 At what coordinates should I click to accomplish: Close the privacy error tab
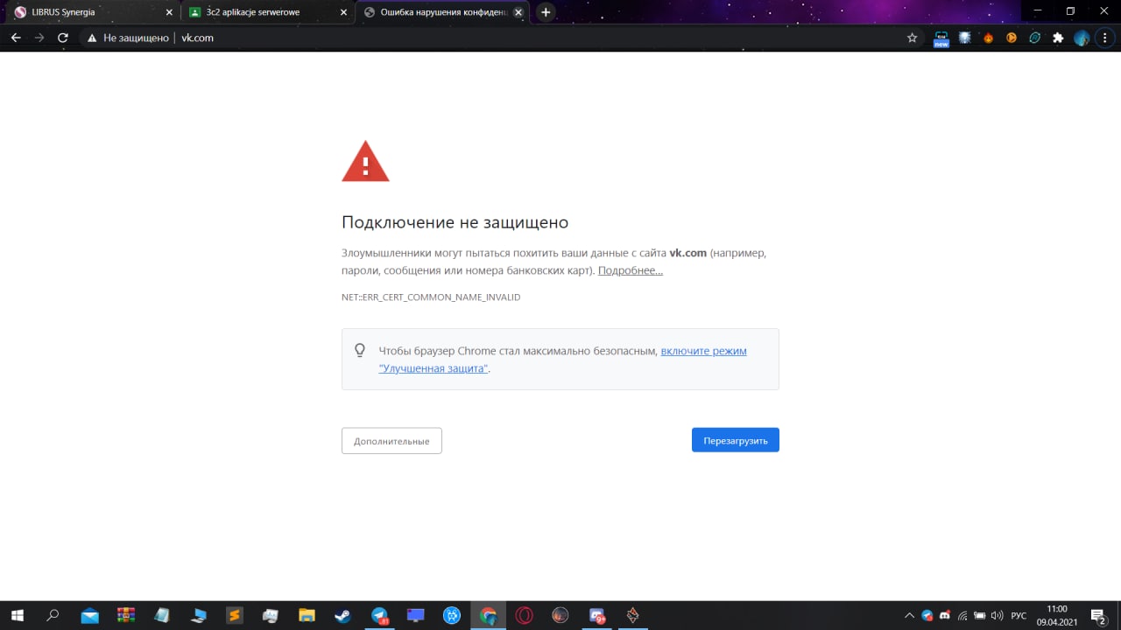[519, 12]
